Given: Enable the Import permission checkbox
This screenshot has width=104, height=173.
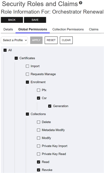Looking at the screenshot, I should click(27, 66).
